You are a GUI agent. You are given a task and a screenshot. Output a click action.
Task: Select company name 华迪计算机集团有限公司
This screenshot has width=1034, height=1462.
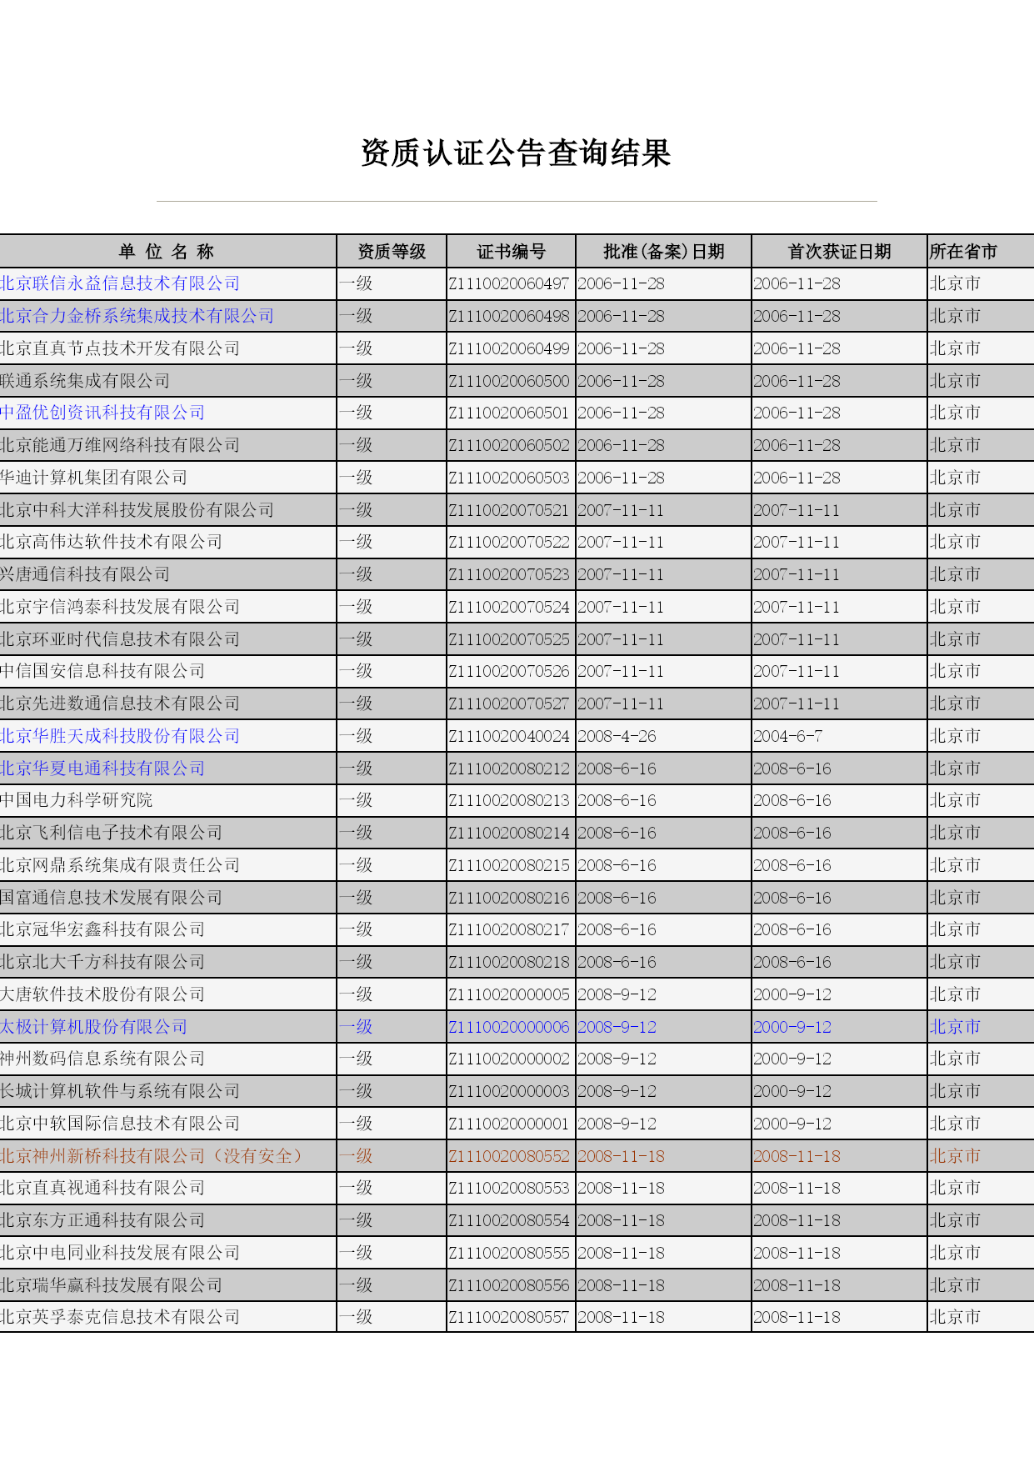94,478
